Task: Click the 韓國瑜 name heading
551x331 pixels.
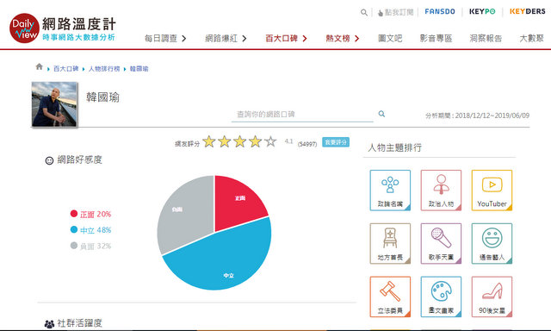Action: click(103, 97)
